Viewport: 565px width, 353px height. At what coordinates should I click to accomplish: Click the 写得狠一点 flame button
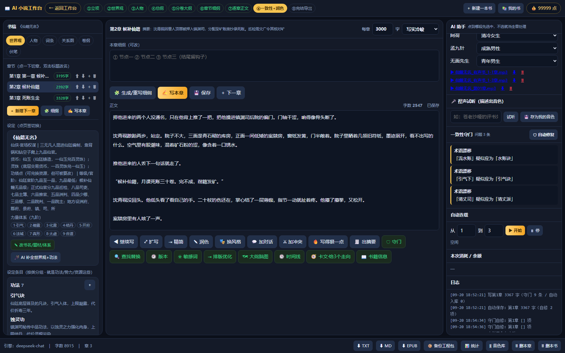pyautogui.click(x=328, y=242)
